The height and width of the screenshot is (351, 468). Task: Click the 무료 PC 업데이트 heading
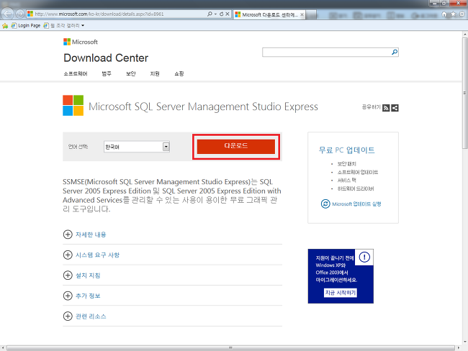click(x=346, y=150)
